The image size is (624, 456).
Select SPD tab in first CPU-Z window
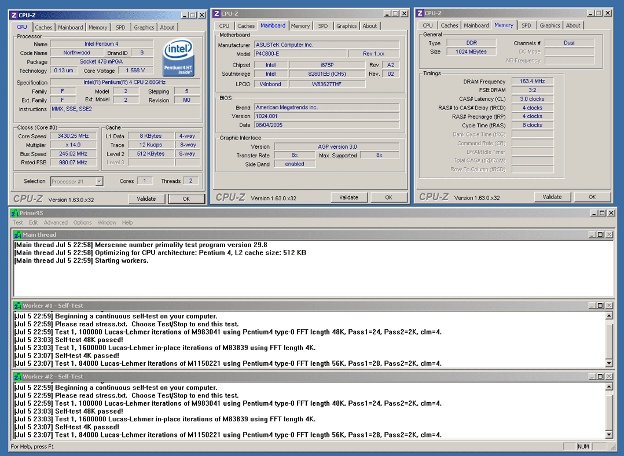pos(120,27)
